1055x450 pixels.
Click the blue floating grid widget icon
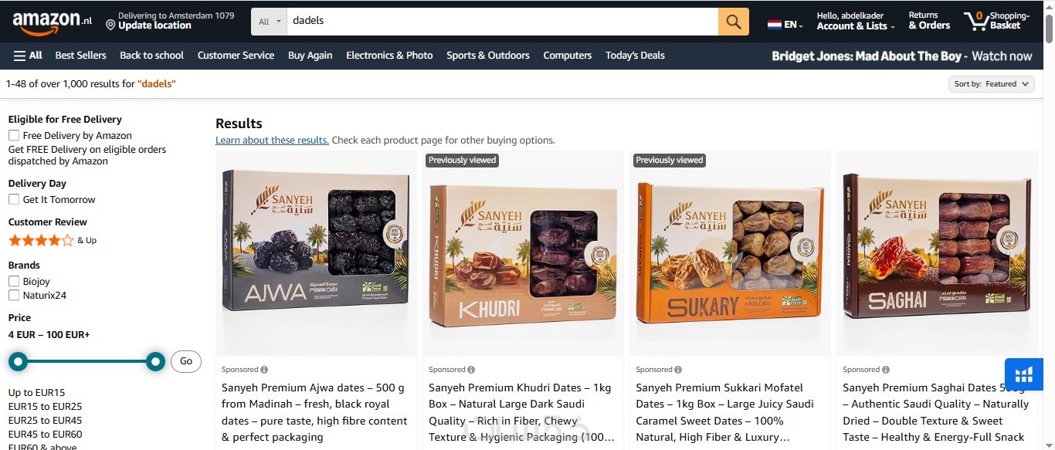[x=1024, y=375]
